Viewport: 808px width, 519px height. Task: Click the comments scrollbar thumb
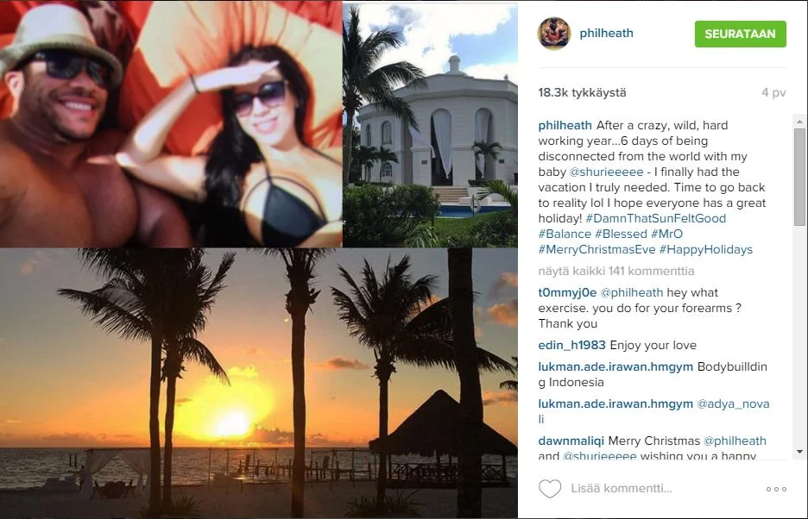pos(799,178)
